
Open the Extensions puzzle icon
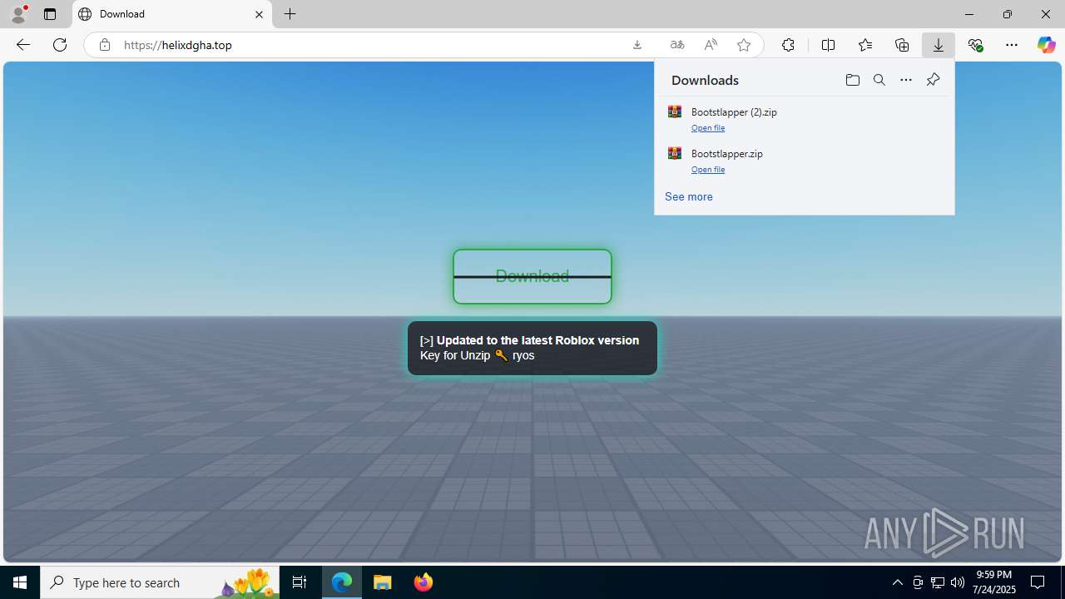(x=788, y=45)
